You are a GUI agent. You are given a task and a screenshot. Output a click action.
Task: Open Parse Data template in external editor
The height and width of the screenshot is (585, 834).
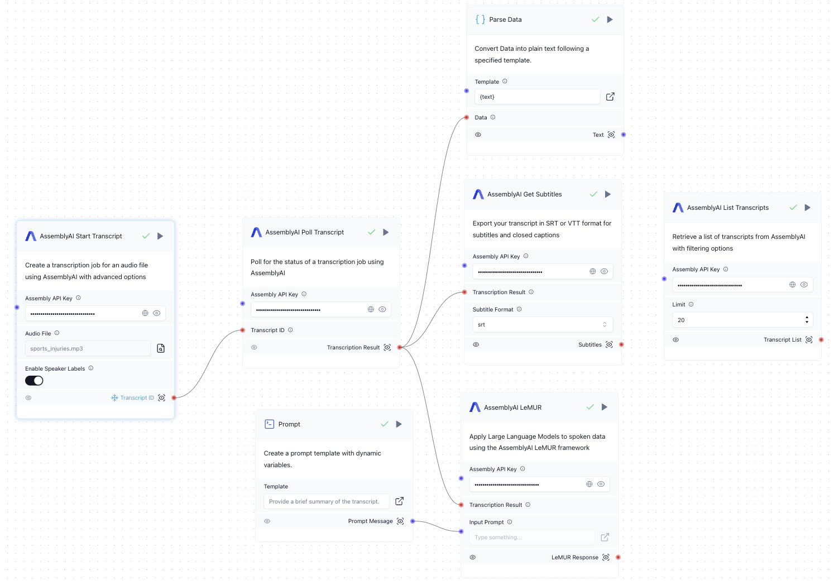pos(610,97)
